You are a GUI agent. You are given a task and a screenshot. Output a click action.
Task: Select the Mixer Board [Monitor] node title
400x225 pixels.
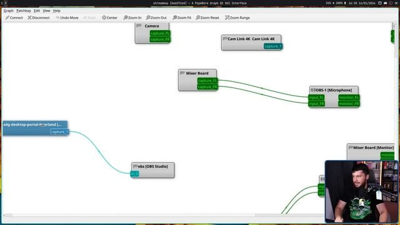[374, 147]
